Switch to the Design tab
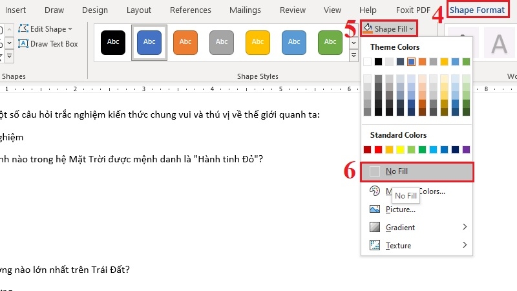Image resolution: width=517 pixels, height=291 pixels. pyautogui.click(x=95, y=10)
